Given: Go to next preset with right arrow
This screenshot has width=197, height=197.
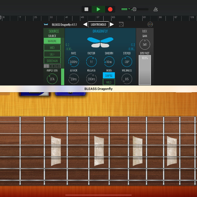Looking at the screenshot, I should click(112, 24).
